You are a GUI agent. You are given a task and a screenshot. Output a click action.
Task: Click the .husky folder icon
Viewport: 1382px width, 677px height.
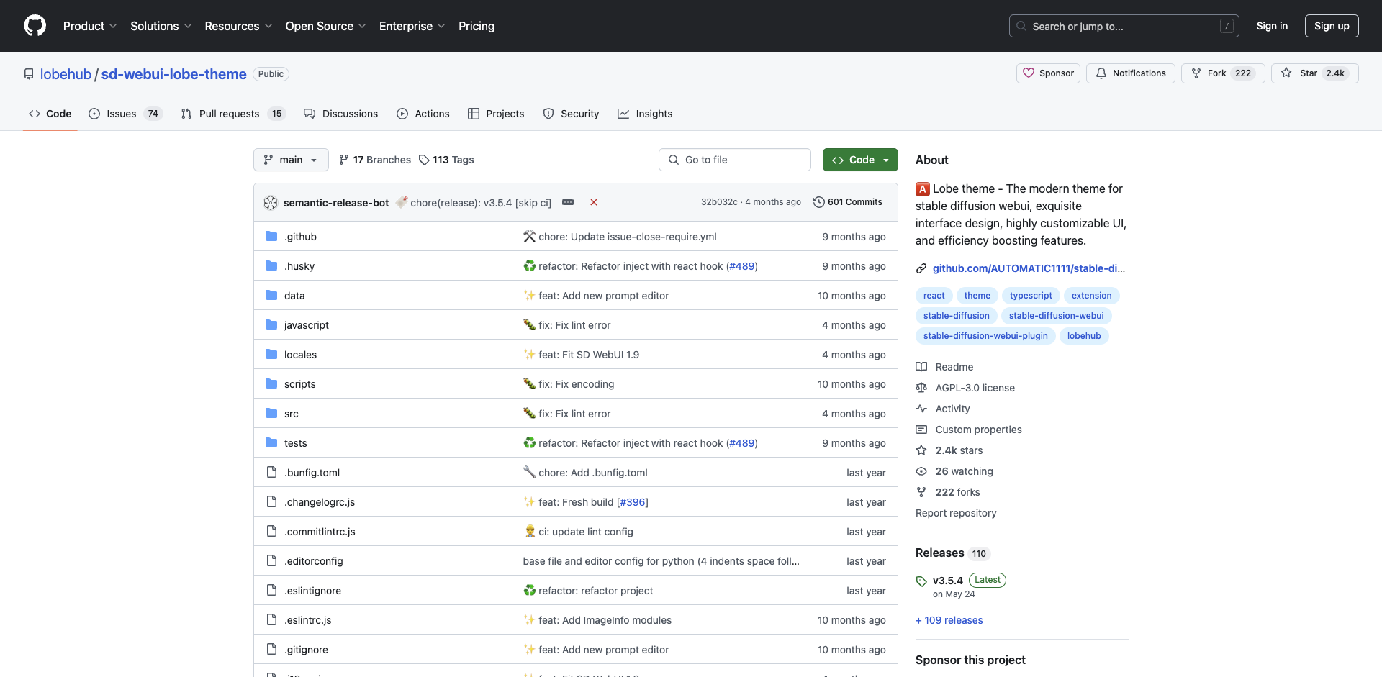coord(271,266)
